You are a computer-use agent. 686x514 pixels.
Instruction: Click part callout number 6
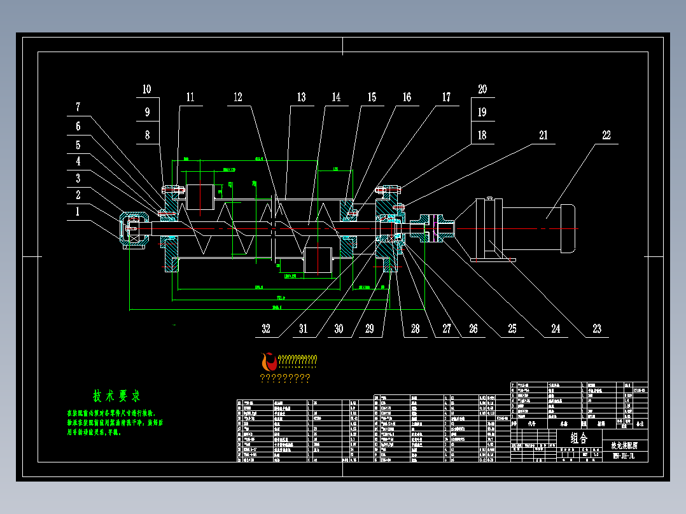[78, 127]
